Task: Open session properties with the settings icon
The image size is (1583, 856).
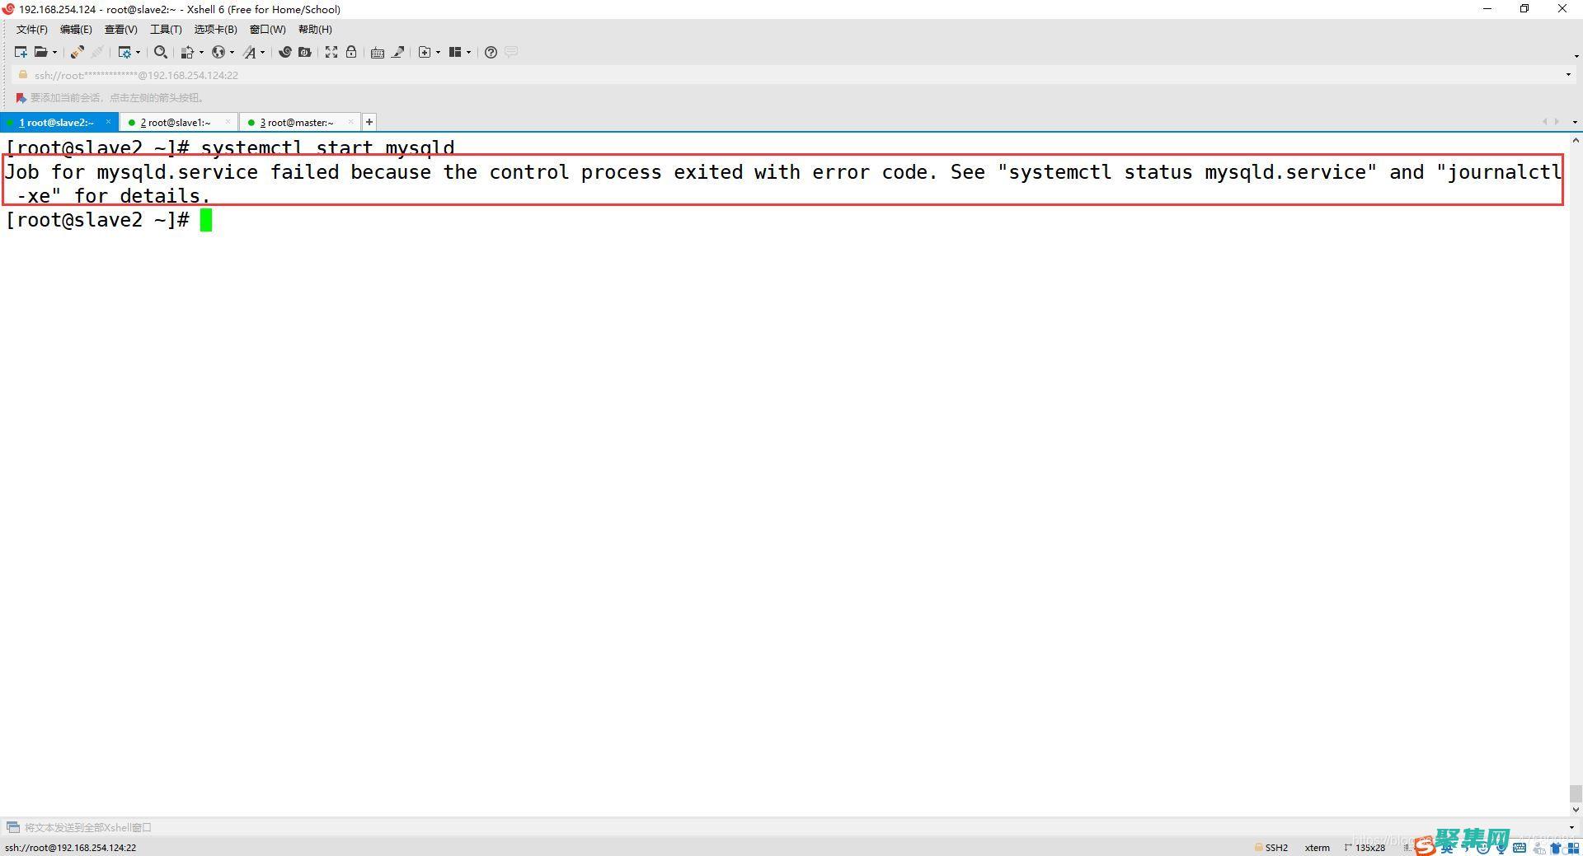Action: 125,52
